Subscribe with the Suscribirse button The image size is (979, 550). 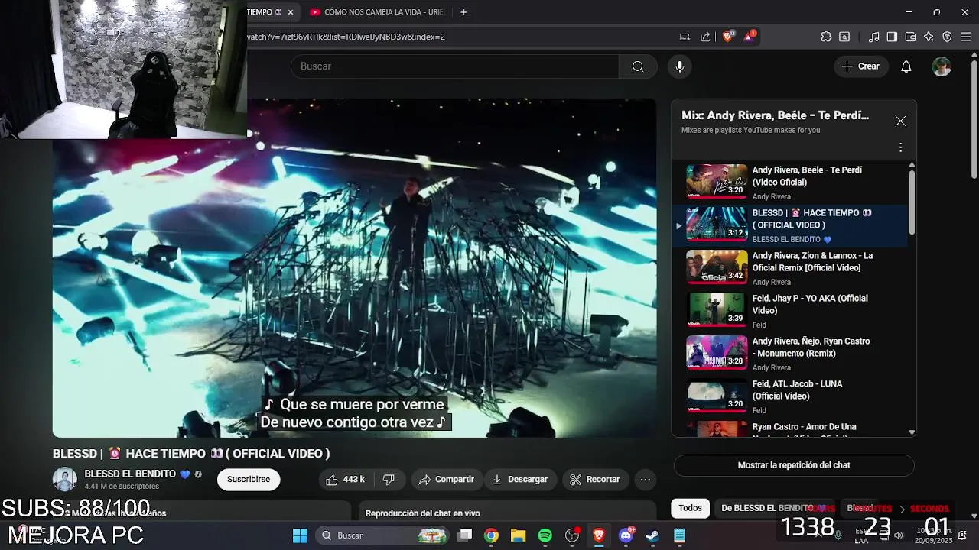[249, 479]
